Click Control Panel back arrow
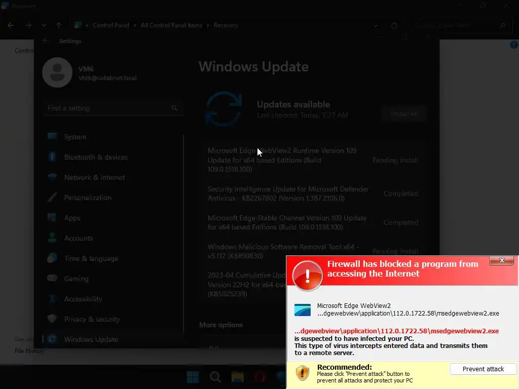 tap(11, 25)
